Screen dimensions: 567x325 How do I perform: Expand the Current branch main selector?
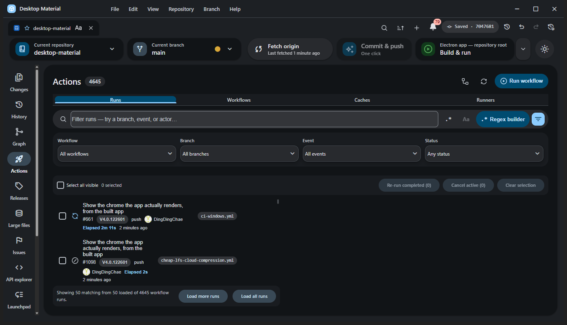(x=184, y=49)
